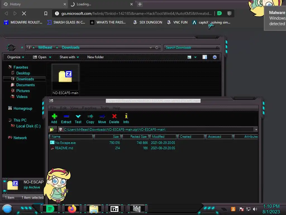This screenshot has width=286, height=215.
Task: Select Network in Explorer sidebar
Action: click(x=20, y=138)
